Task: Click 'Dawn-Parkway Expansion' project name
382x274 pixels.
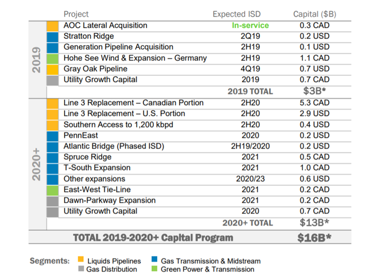Action: pyautogui.click(x=110, y=200)
